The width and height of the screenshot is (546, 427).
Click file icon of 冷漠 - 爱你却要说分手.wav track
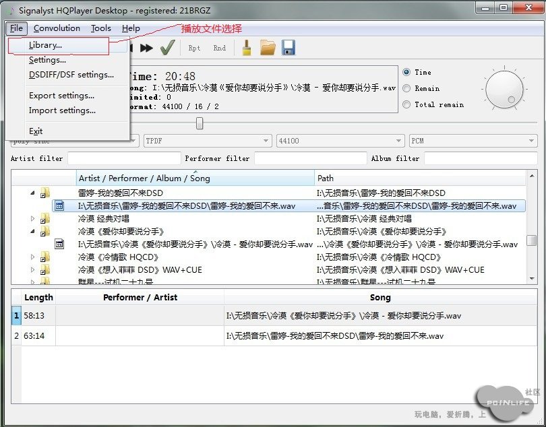point(59,244)
